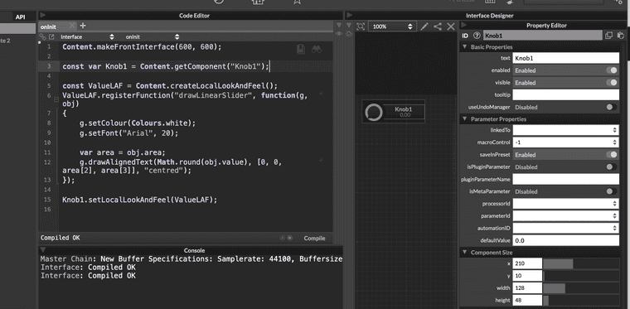Image resolution: width=630 pixels, height=309 pixels.
Task: Click the text field containing Knob1
Action: tap(565, 58)
